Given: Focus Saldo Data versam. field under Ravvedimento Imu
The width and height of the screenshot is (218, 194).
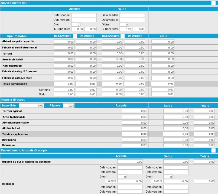Looking at the screenshot, I should (132, 20).
